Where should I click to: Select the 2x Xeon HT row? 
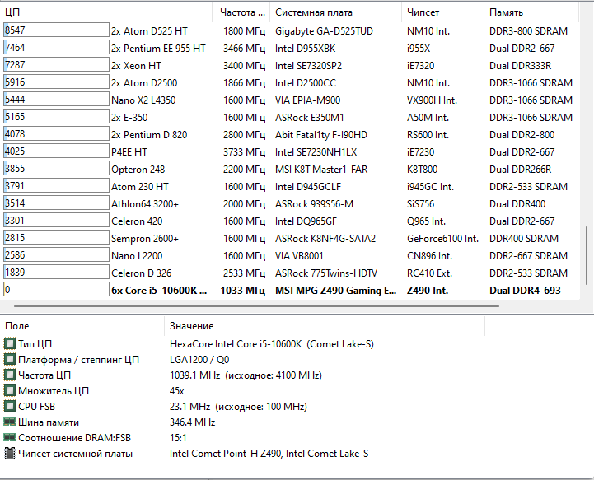pyautogui.click(x=290, y=66)
